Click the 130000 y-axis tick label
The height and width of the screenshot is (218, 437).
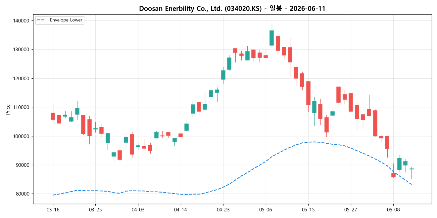(21, 50)
